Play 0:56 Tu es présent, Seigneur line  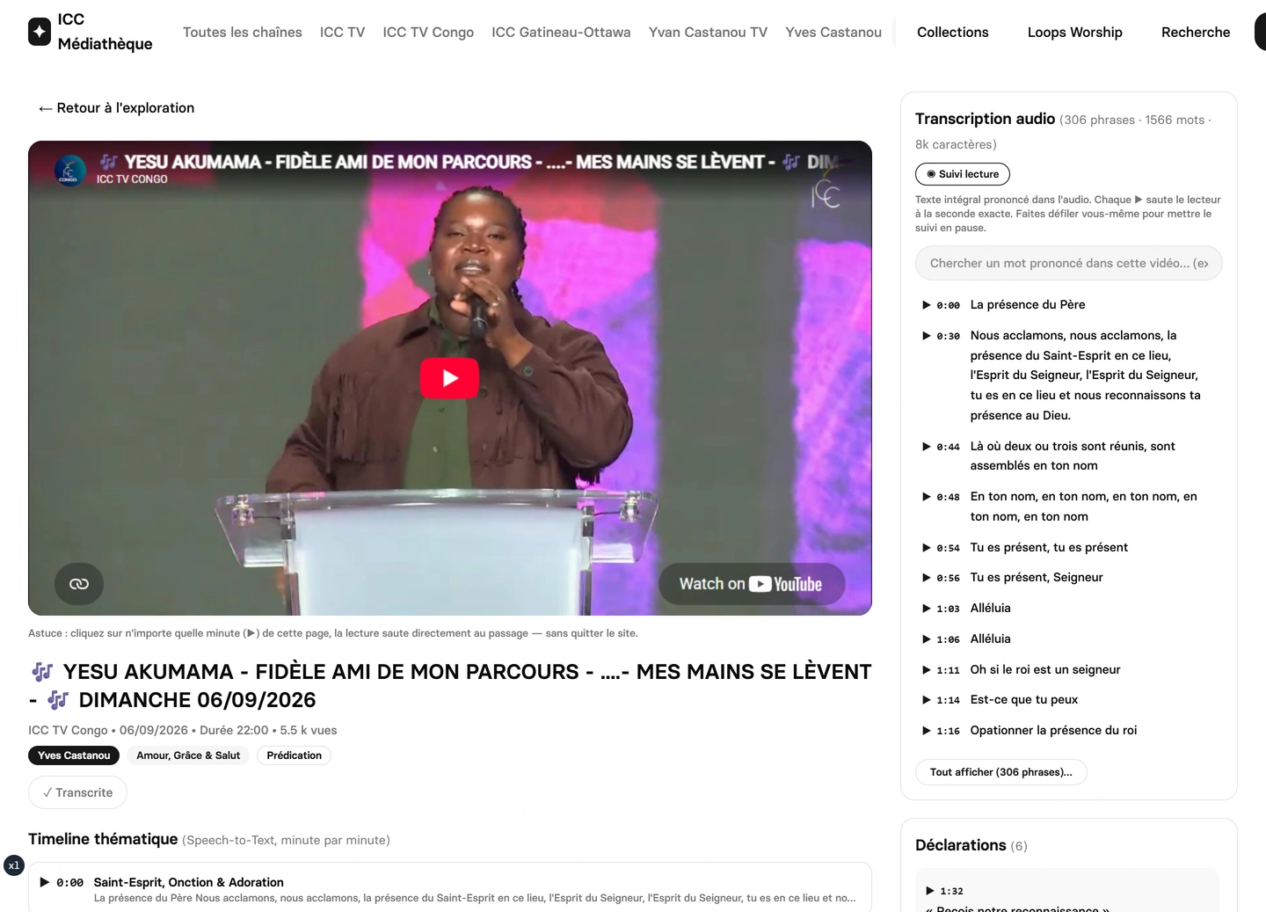pos(1068,578)
